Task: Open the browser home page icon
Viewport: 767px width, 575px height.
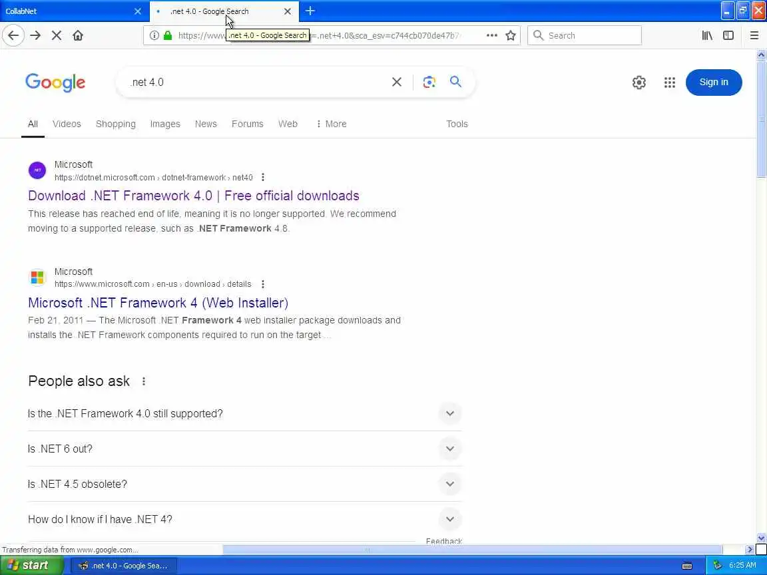Action: (x=78, y=35)
